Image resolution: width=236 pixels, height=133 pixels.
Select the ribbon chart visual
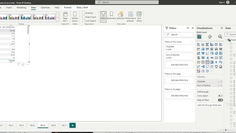tap(221, 49)
